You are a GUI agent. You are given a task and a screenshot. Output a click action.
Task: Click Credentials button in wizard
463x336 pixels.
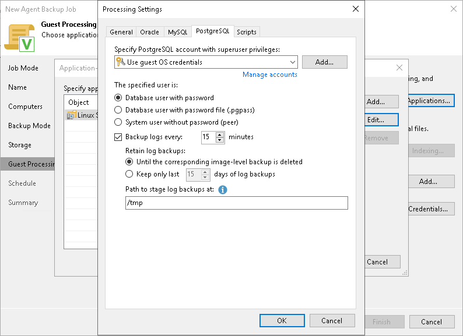pyautogui.click(x=432, y=209)
